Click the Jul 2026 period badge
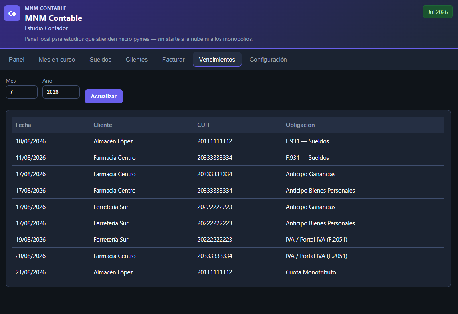 pyautogui.click(x=438, y=12)
